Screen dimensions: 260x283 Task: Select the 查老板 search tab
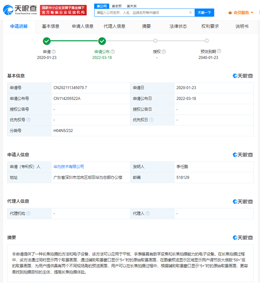117,6
